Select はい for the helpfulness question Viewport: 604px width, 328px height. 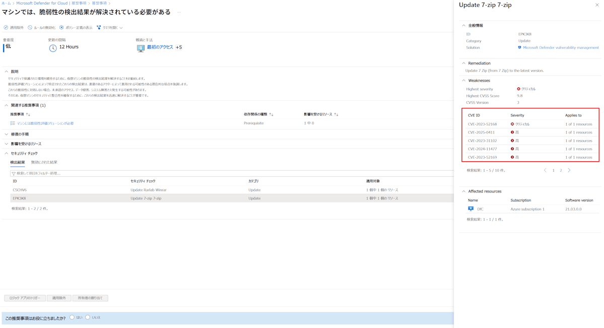click(72, 317)
